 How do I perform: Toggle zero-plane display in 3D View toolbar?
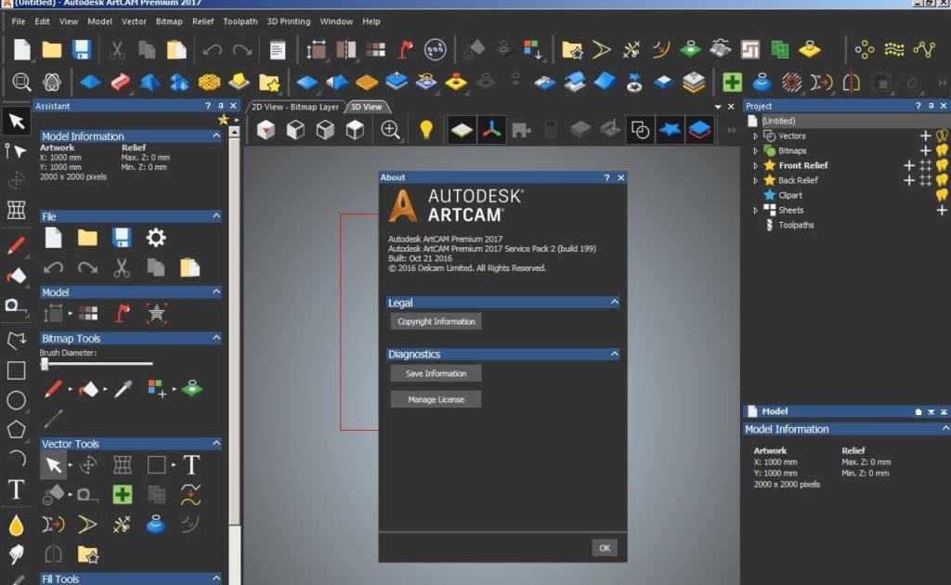pos(461,130)
